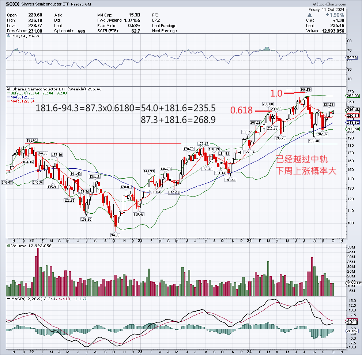
Task: Click the Mkt Cap 15.3B value
Action: (134, 15)
